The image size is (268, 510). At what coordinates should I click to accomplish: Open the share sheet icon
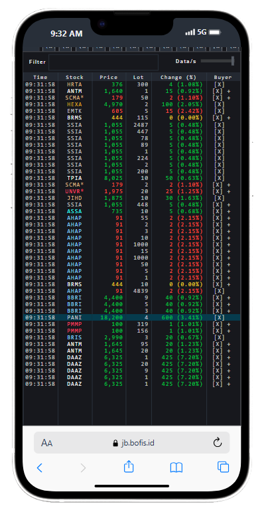point(129,466)
